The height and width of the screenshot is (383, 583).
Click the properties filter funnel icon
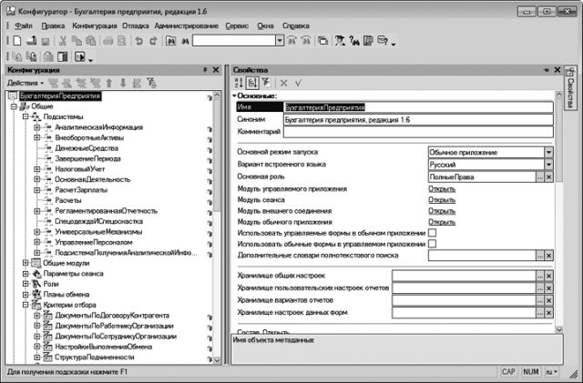[267, 83]
